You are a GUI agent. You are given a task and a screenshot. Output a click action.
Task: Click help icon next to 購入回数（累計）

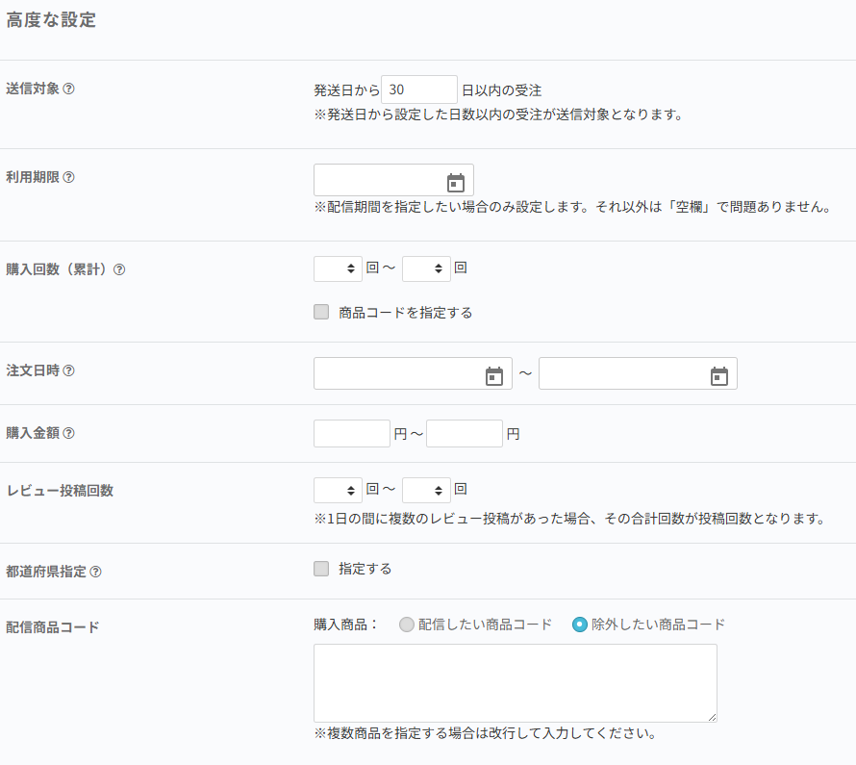(119, 270)
